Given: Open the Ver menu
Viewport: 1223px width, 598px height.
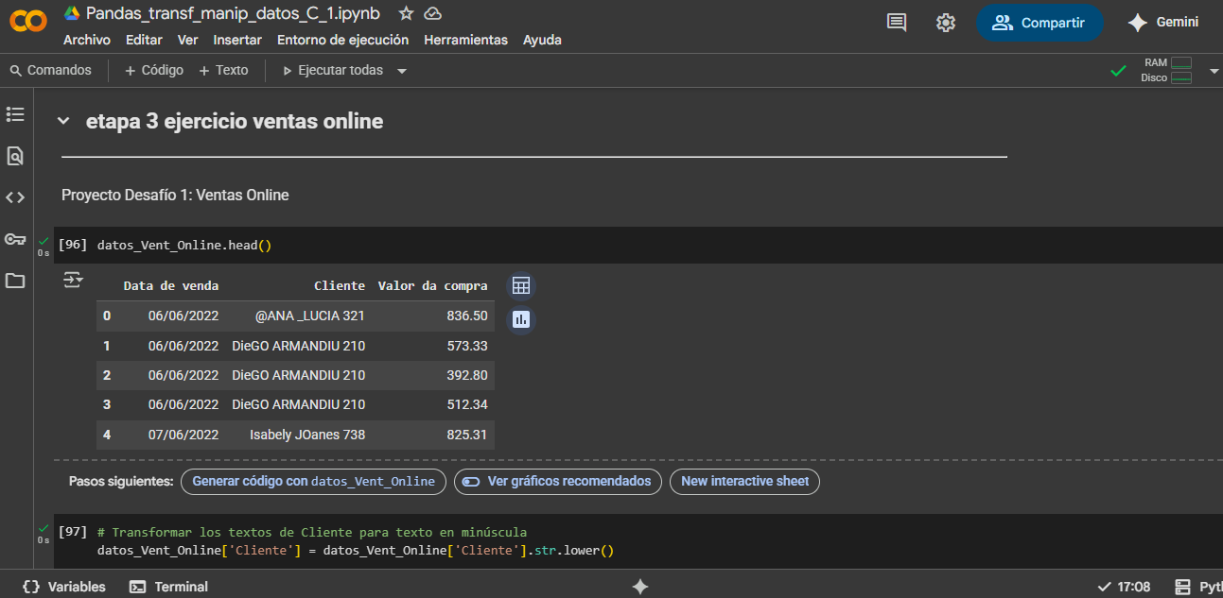Looking at the screenshot, I should coord(187,40).
